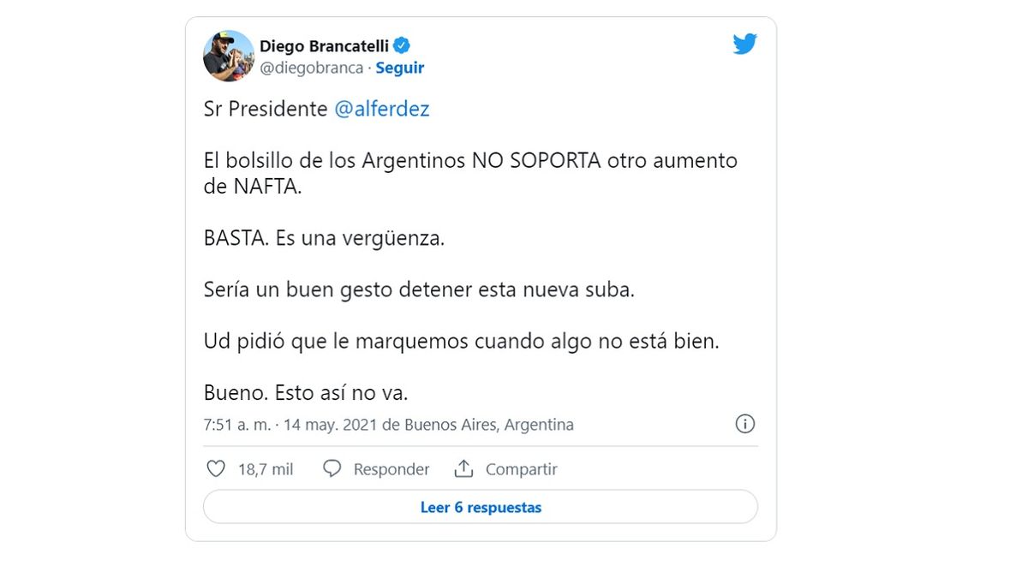The height and width of the screenshot is (578, 1028).
Task: Open the @alferdez mention
Action: [x=381, y=109]
